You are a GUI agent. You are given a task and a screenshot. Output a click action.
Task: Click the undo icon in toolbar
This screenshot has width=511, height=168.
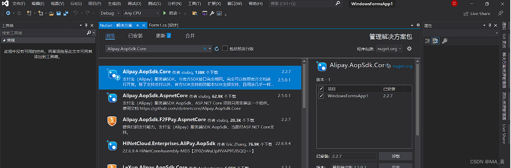point(76,13)
